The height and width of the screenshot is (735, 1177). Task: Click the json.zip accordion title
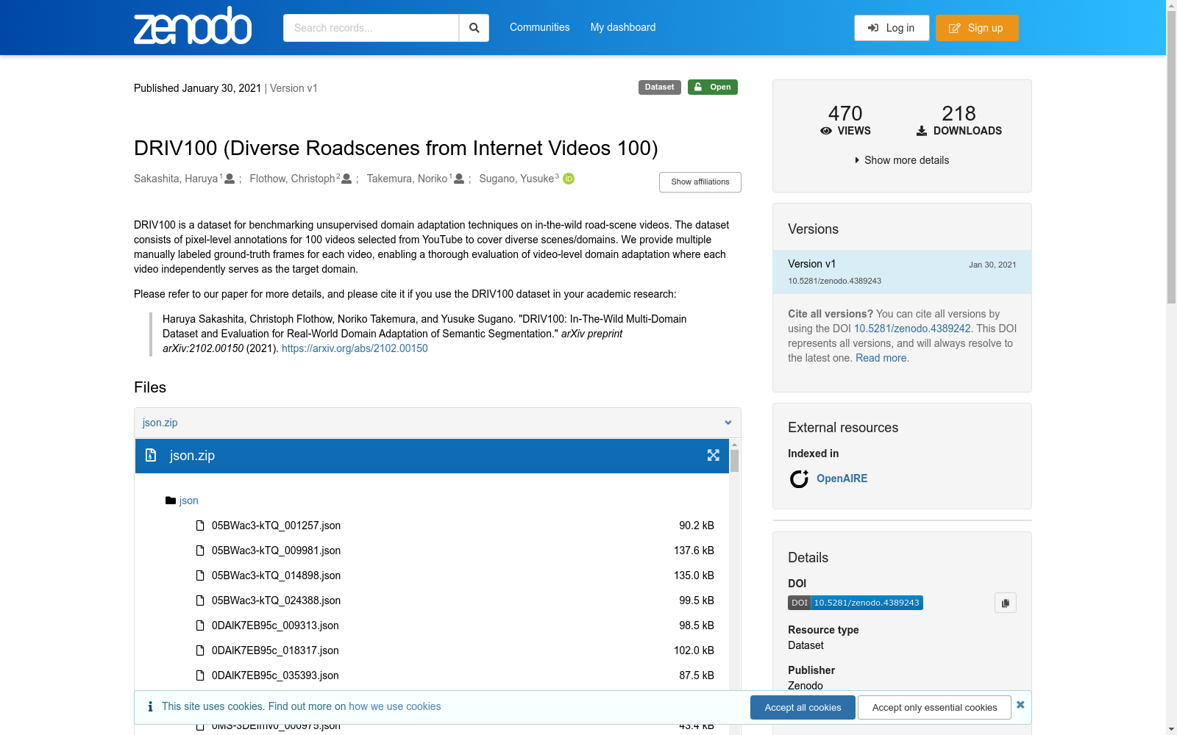tap(160, 423)
